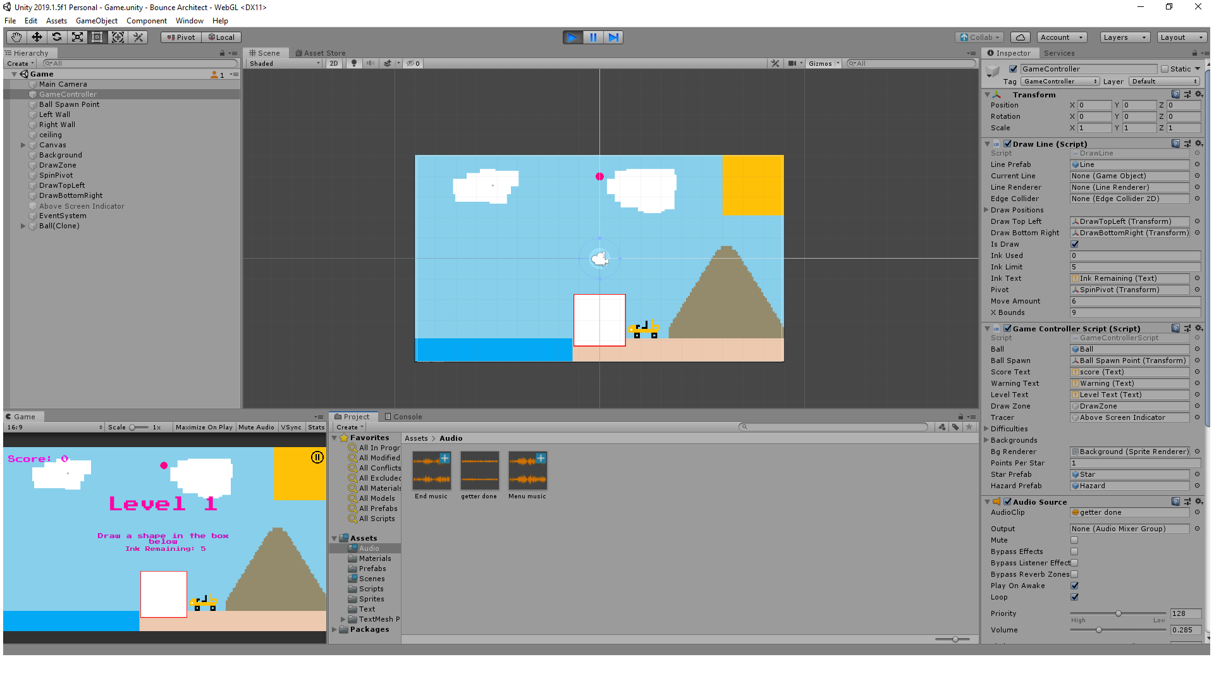
Task: Expand the Canvas object in Hierarchy
Action: 23,145
